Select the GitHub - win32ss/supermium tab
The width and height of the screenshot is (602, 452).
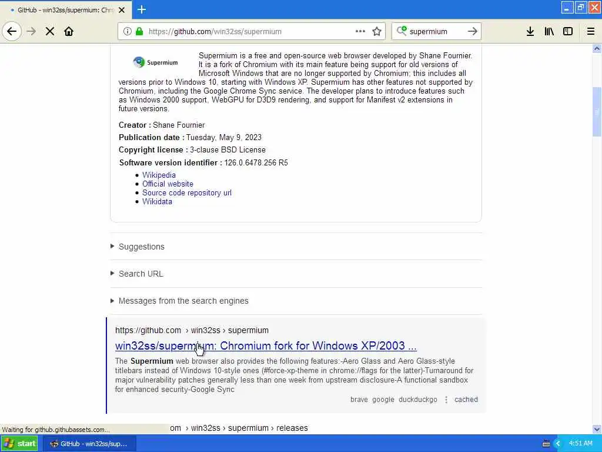click(x=65, y=10)
